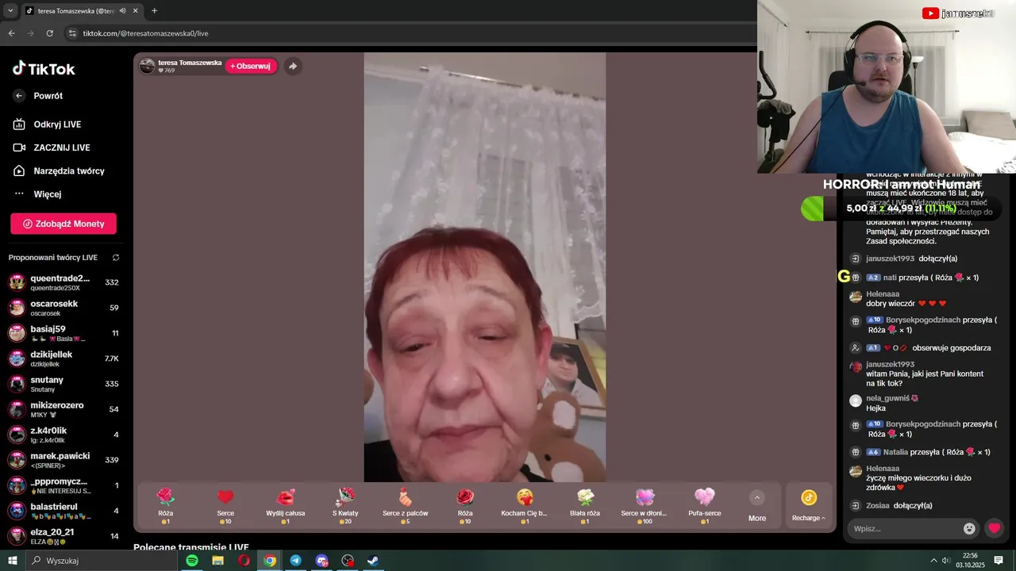Open teresa Tomaszewska profile avatar
The height and width of the screenshot is (571, 1016).
[x=147, y=66]
